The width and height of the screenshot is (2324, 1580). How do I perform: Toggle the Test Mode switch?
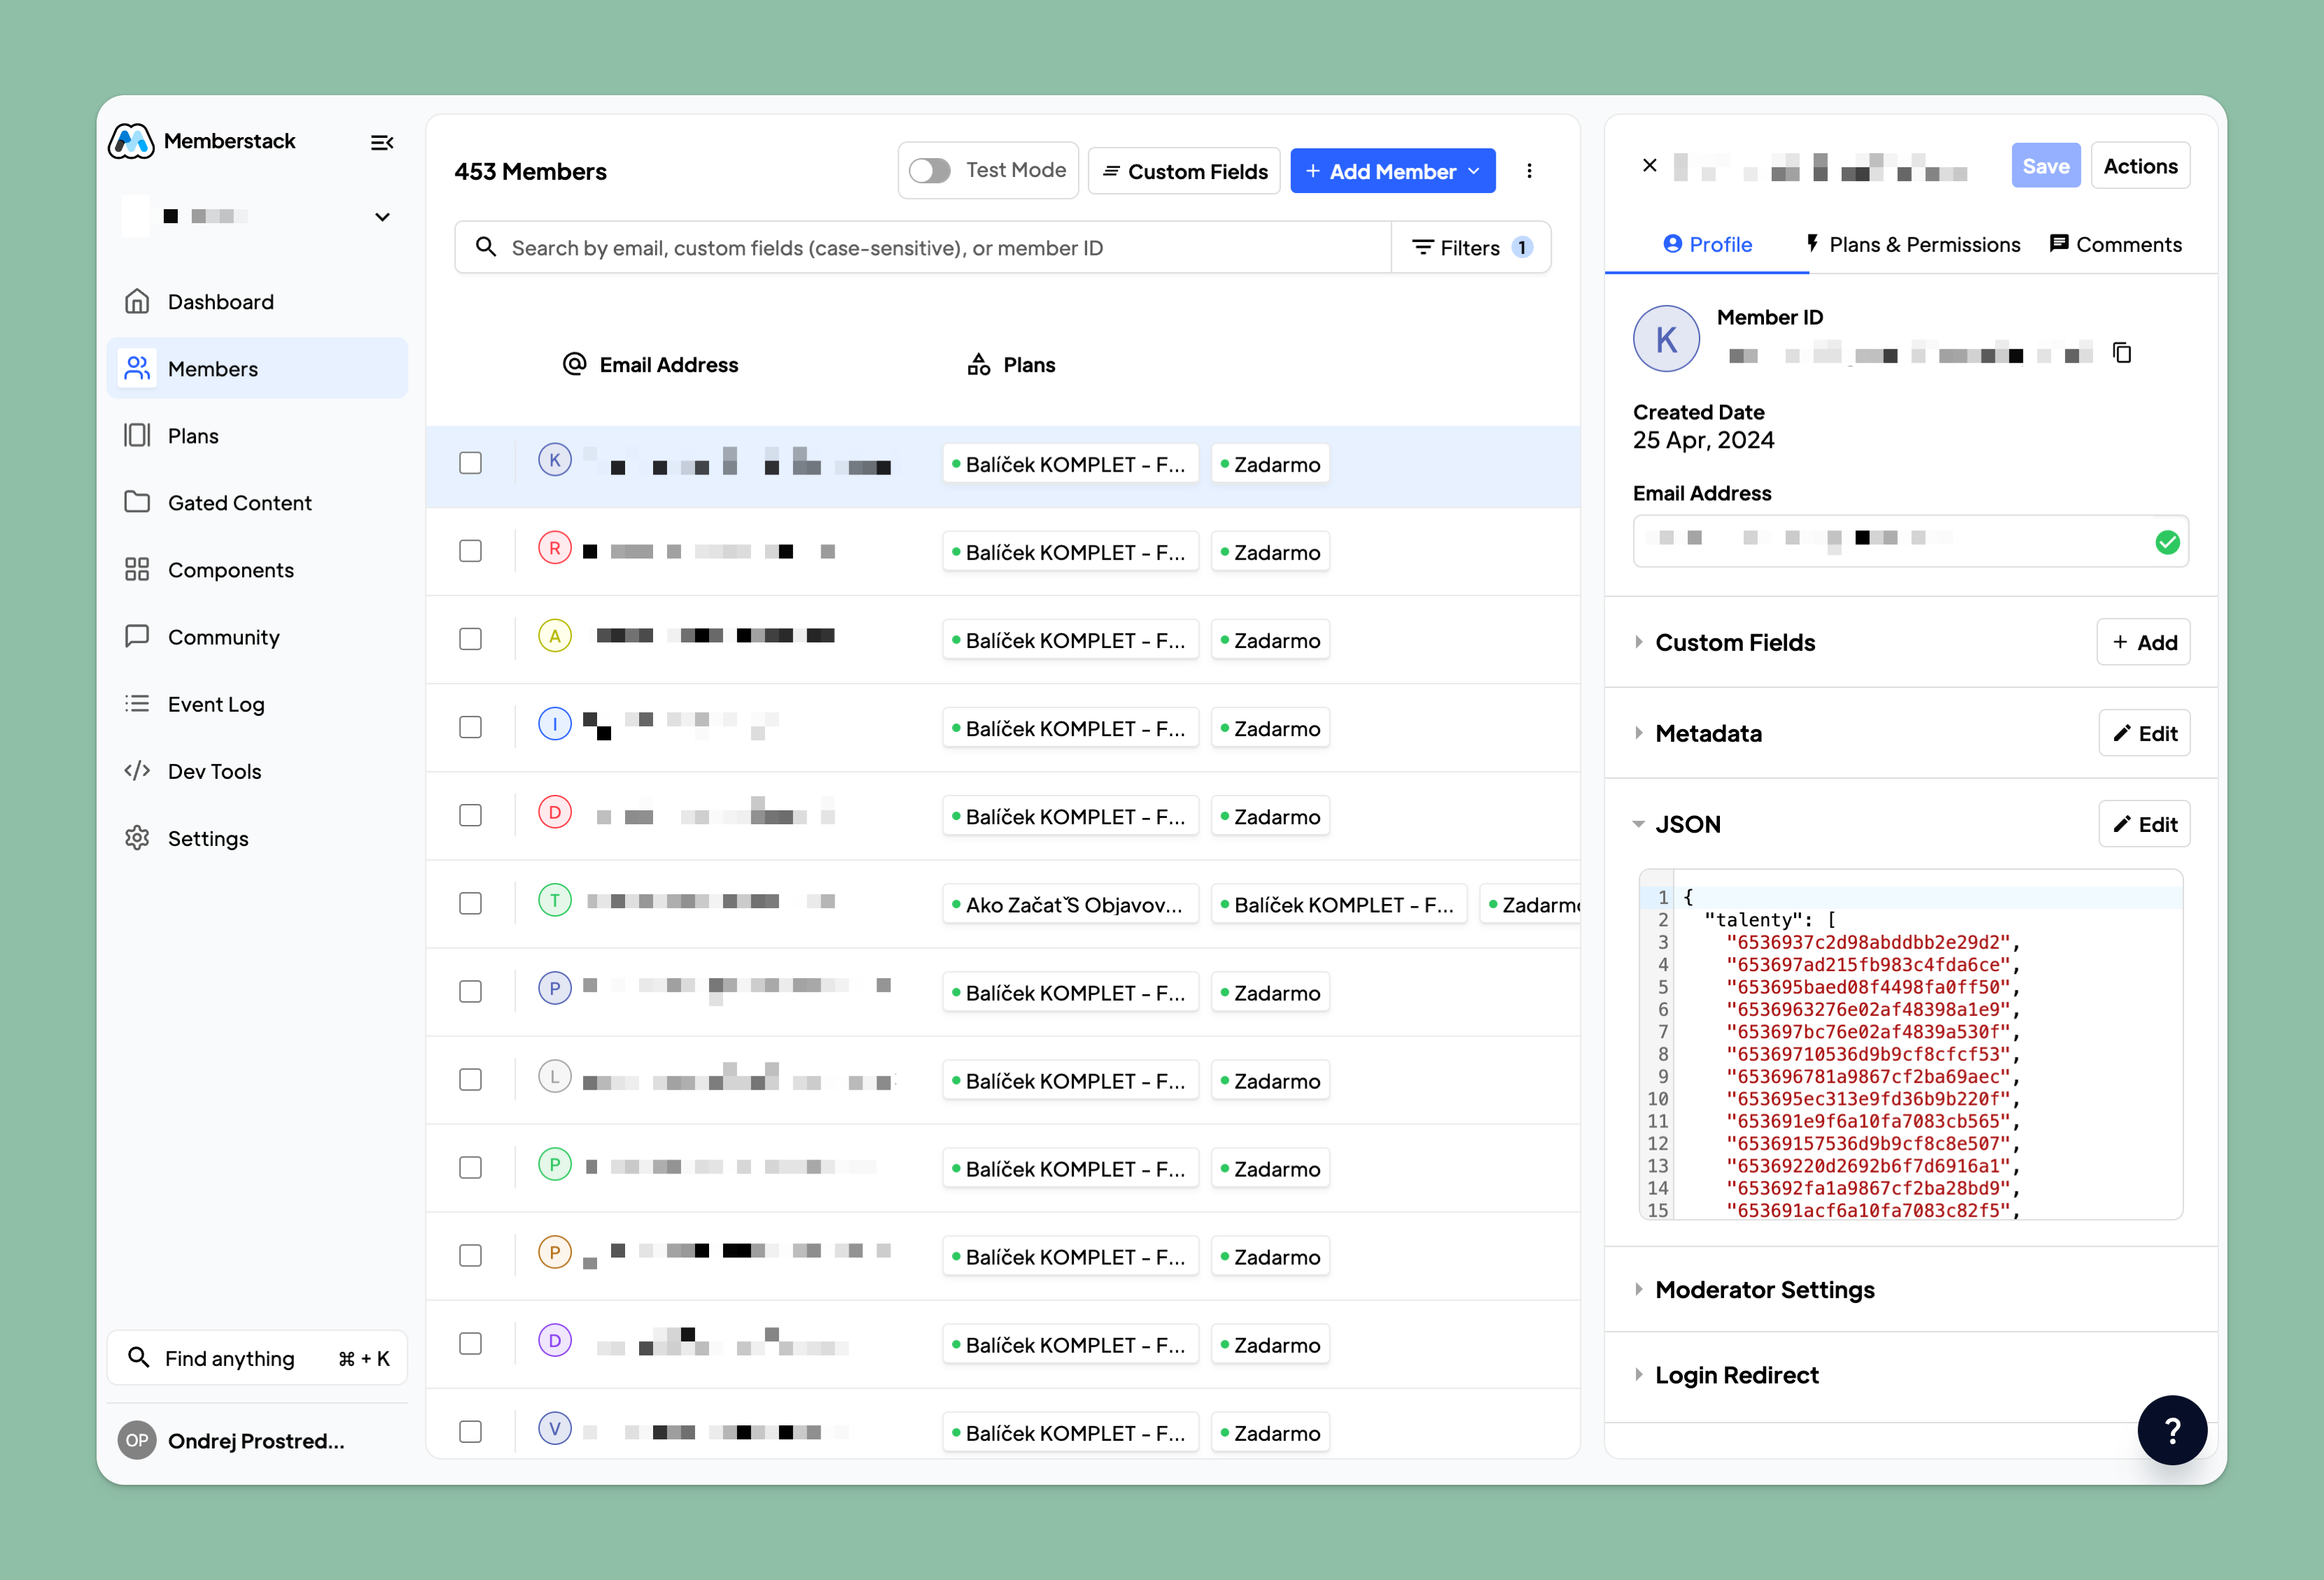pyautogui.click(x=929, y=171)
